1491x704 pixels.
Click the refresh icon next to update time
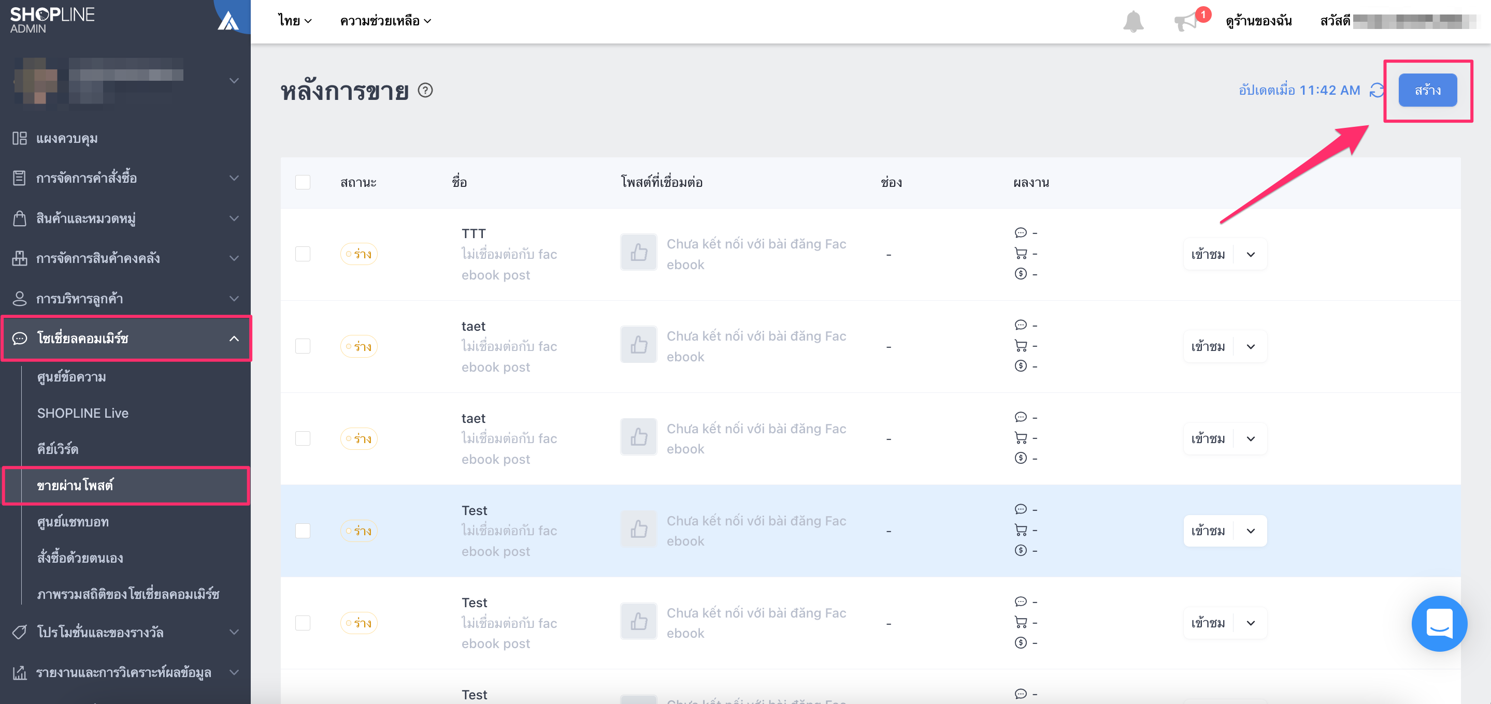(1377, 90)
